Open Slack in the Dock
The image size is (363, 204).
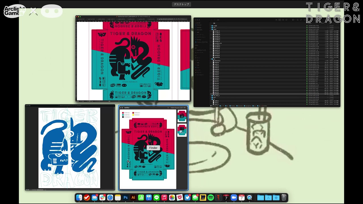click(102, 197)
